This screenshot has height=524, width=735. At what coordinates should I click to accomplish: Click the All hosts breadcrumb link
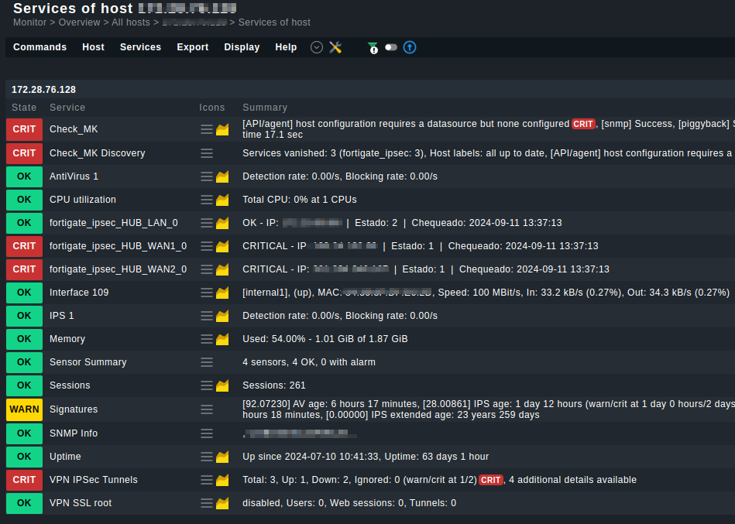[131, 22]
